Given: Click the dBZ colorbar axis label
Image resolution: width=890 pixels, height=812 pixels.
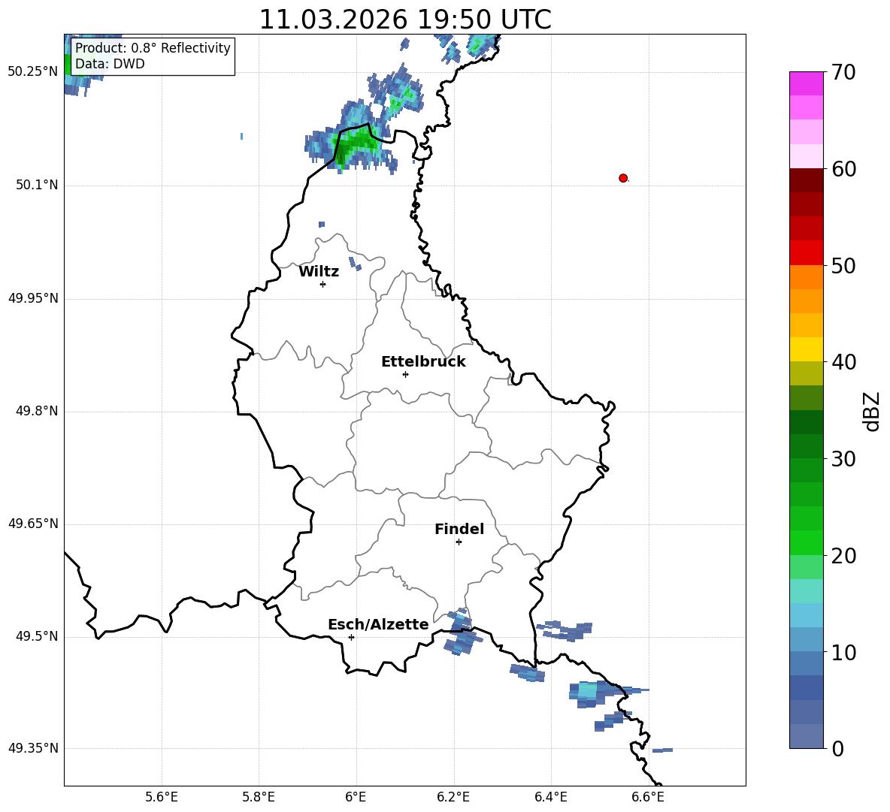Looking at the screenshot, I should pos(871,411).
